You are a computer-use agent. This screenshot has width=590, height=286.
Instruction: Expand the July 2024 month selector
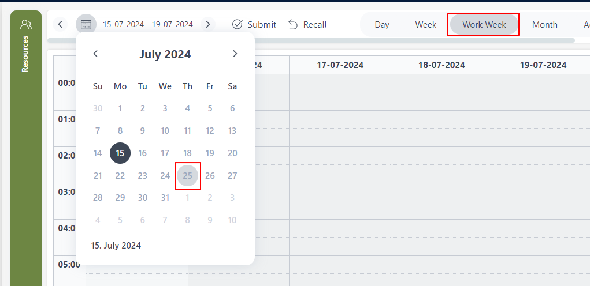tap(165, 55)
